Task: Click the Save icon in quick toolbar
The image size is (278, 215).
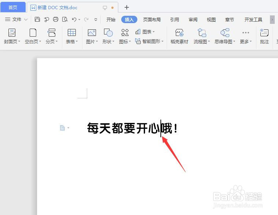Action: point(37,19)
